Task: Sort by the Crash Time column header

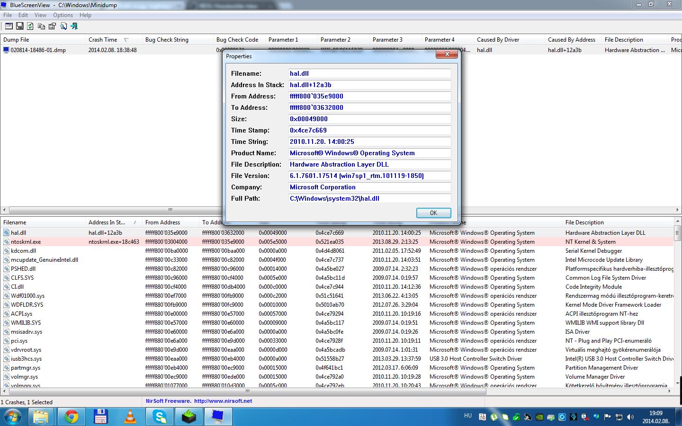Action: click(114, 40)
